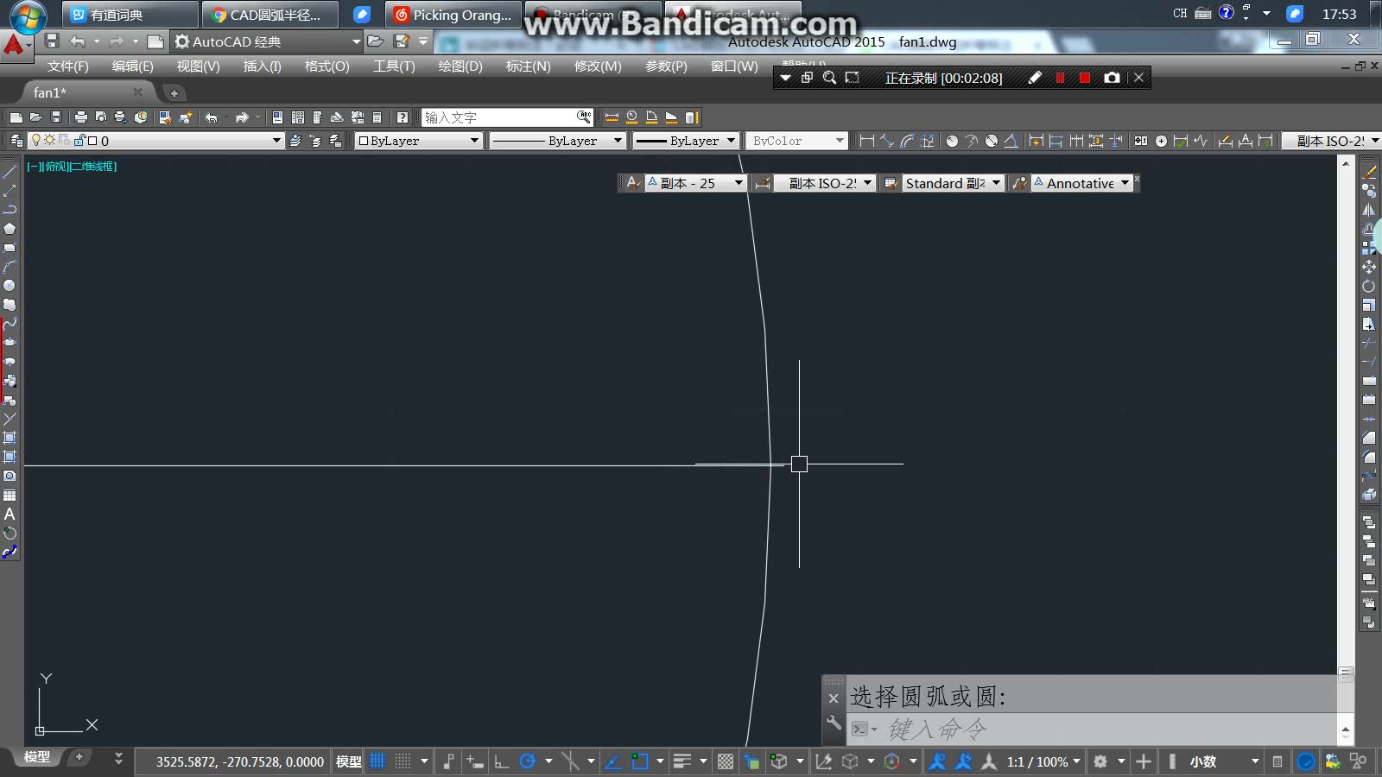The image size is (1382, 777).
Task: Click the Picking Orang... taskbar button
Action: [453, 15]
